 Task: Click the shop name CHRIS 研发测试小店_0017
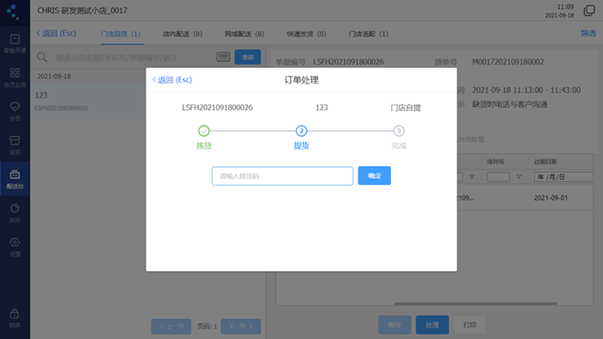[x=83, y=10]
